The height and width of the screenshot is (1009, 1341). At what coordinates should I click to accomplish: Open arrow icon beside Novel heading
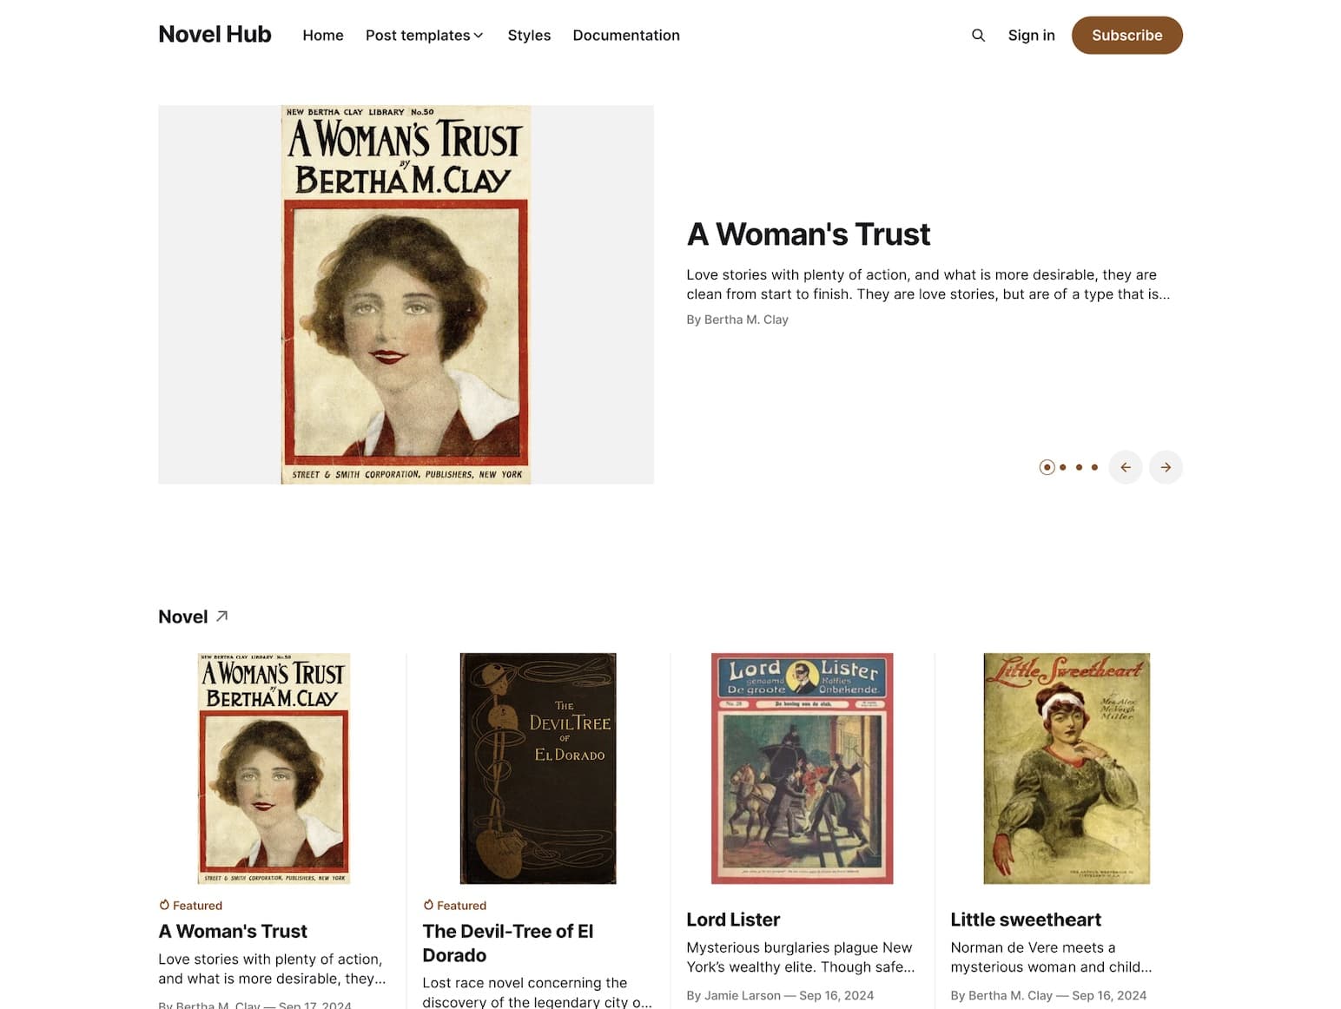221,617
